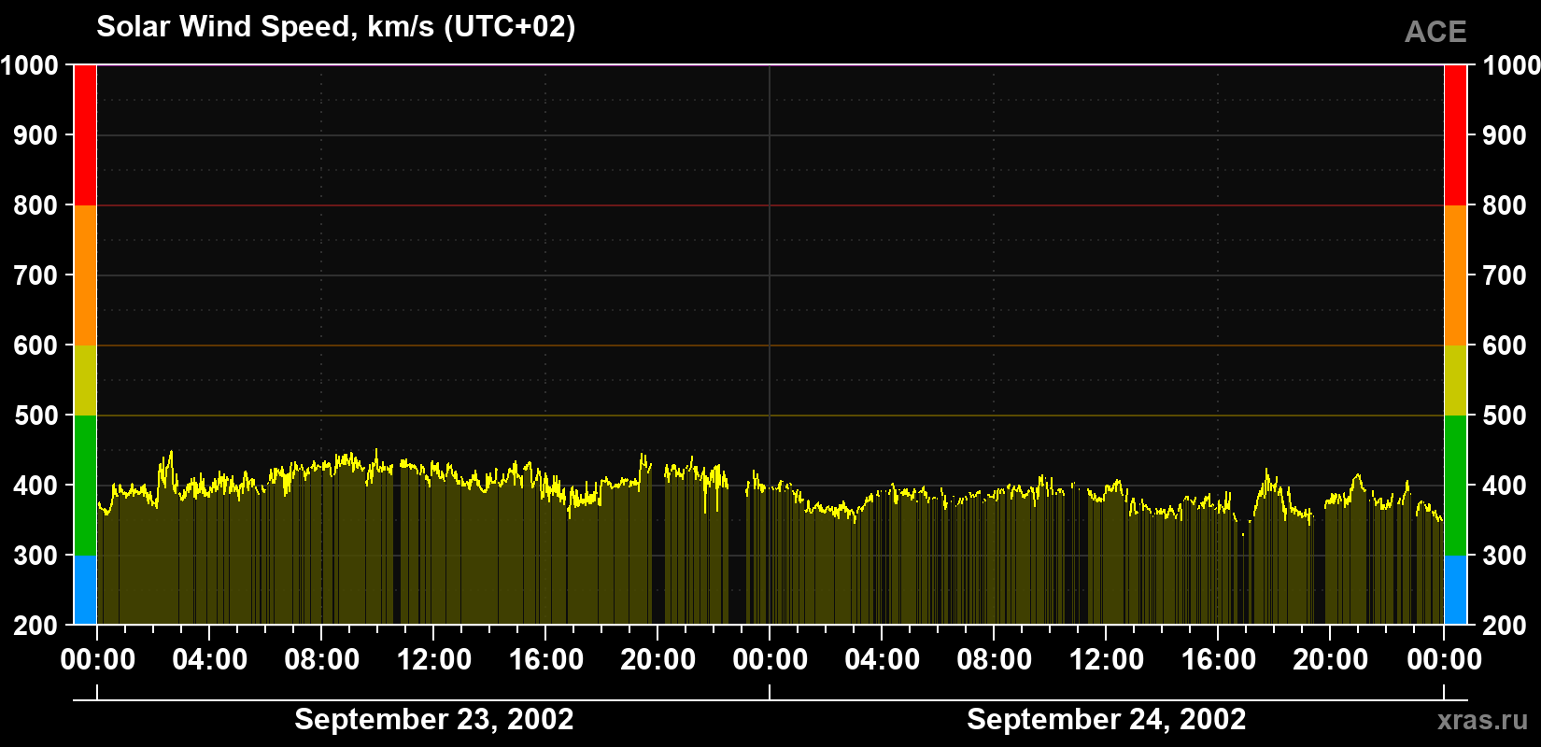Screen dimensions: 1541x747
Task: Click the red band on left color scale
Action: (x=85, y=135)
